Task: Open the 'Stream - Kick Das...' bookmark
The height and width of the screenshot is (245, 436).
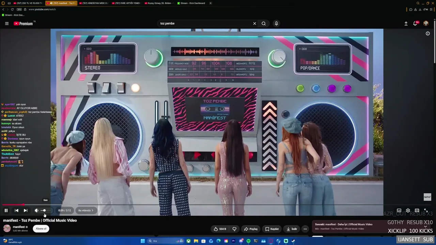Action: tap(13, 15)
